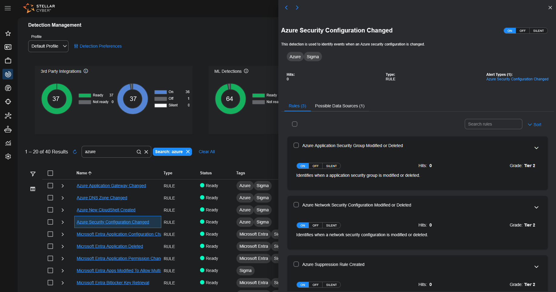The width and height of the screenshot is (556, 292).
Task: Go to previous detection with left arrow
Action: pyautogui.click(x=286, y=8)
